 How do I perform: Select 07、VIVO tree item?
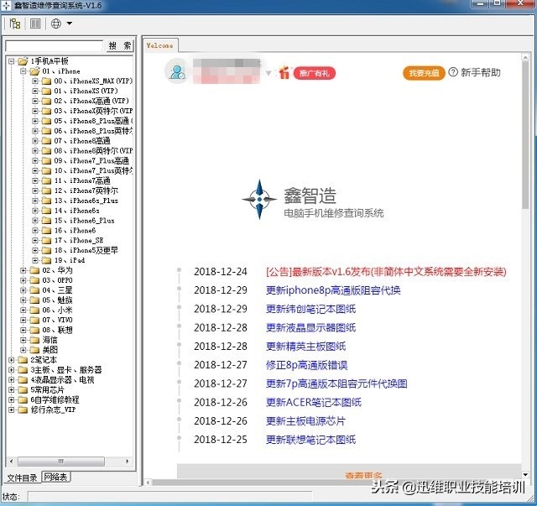(57, 320)
